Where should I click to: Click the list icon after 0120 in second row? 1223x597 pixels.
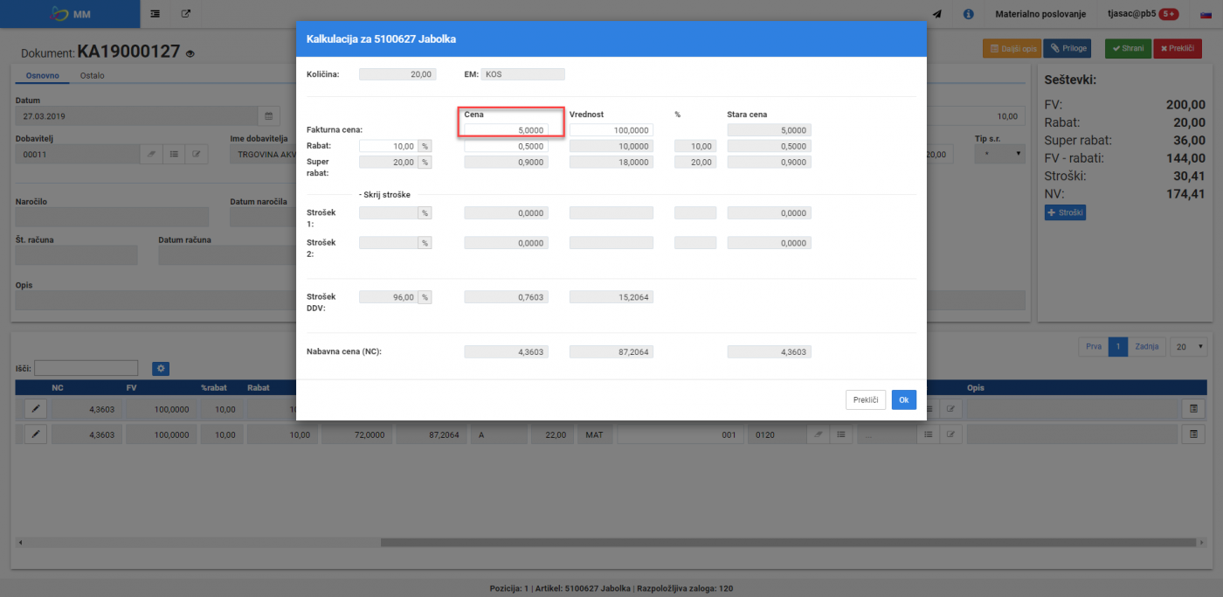coord(840,434)
